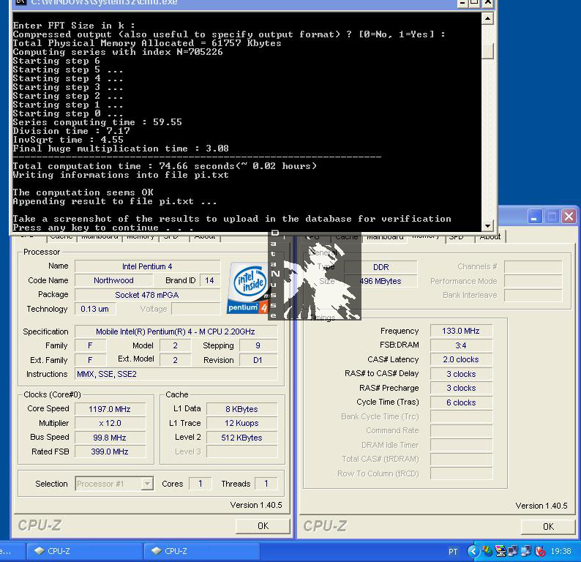The image size is (581, 562).
Task: Close the CPU-Z memory window
Action: (569, 217)
